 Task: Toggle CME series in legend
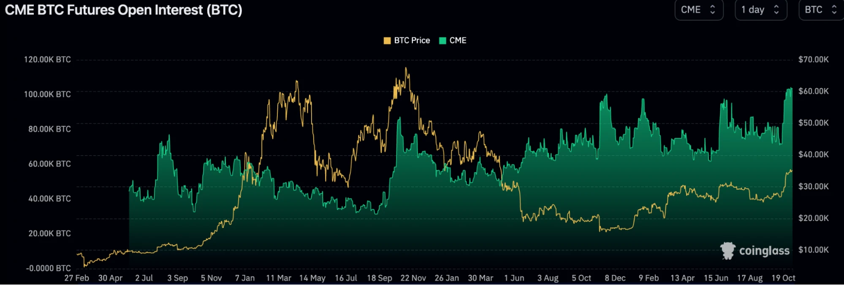[x=453, y=40]
